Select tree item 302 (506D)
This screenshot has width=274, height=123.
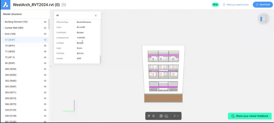pos(11,81)
